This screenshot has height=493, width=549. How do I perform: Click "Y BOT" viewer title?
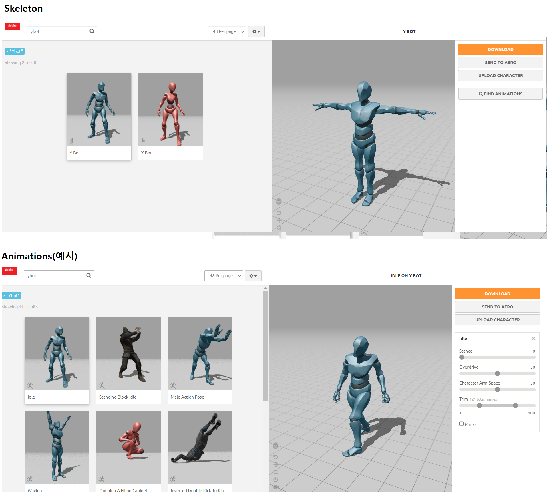[x=409, y=31]
